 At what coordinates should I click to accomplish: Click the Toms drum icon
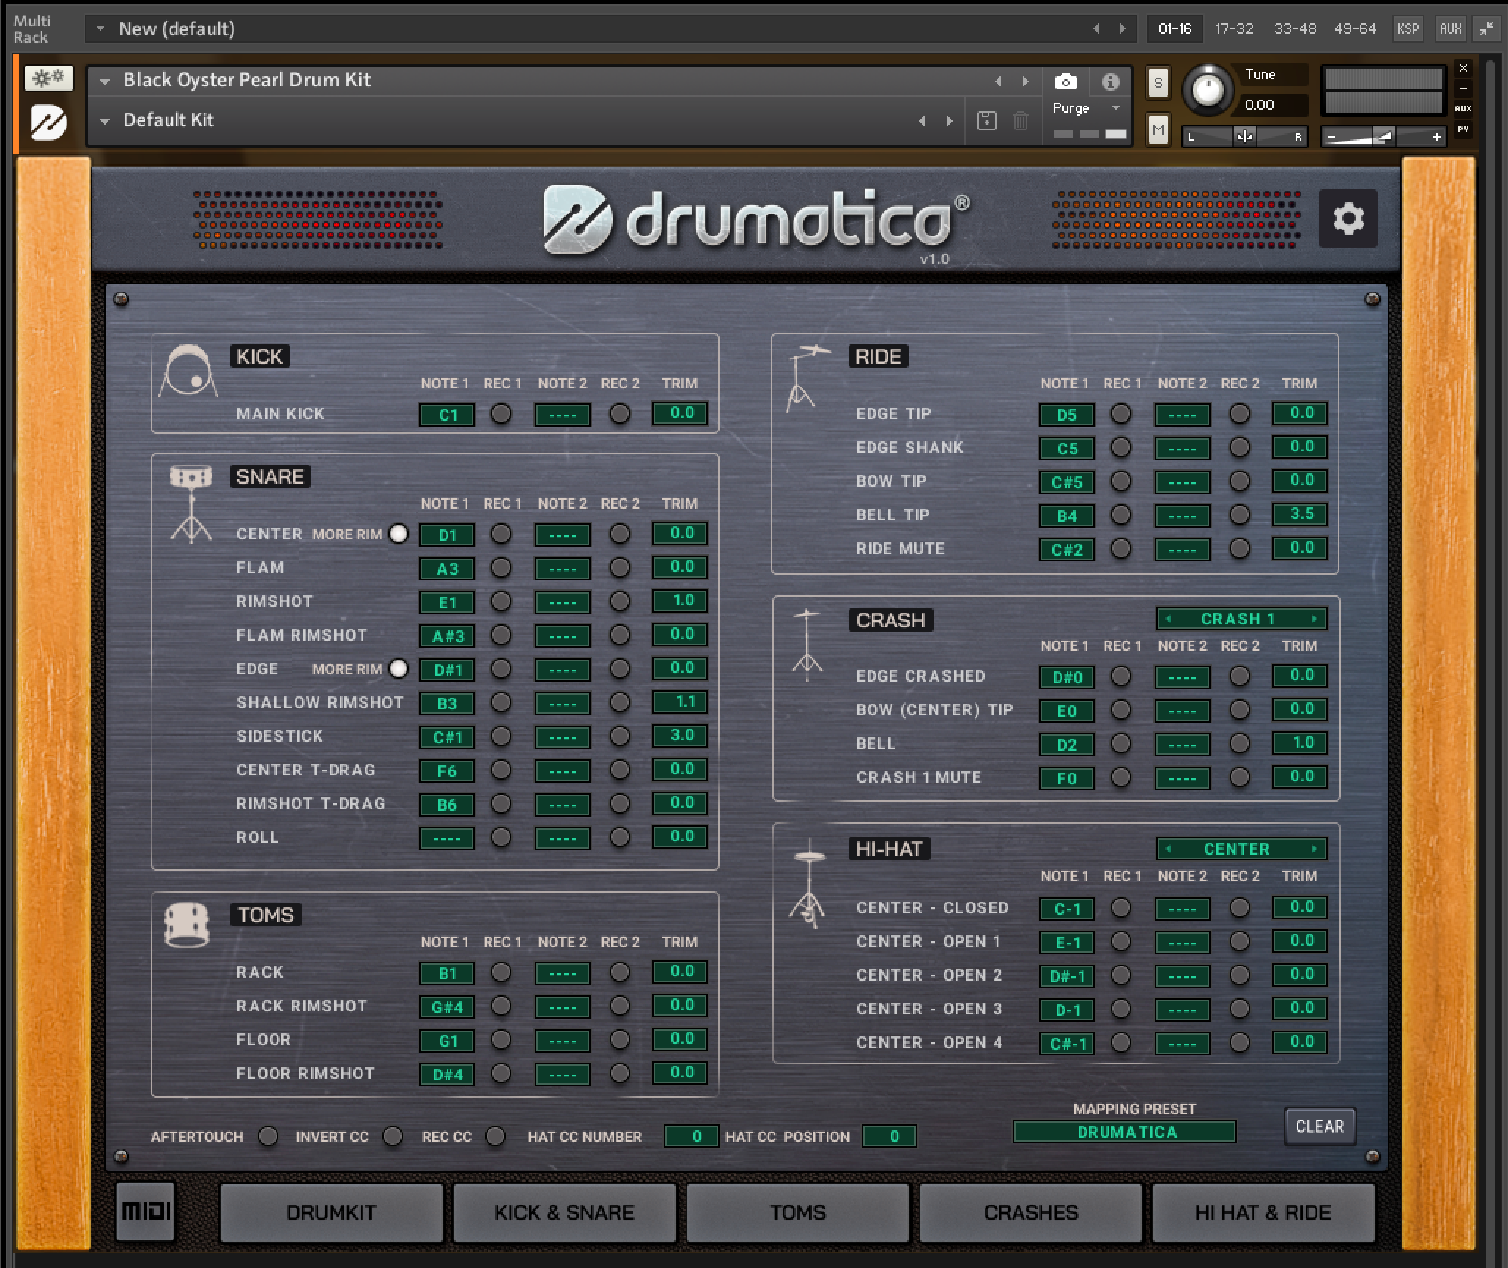(186, 925)
